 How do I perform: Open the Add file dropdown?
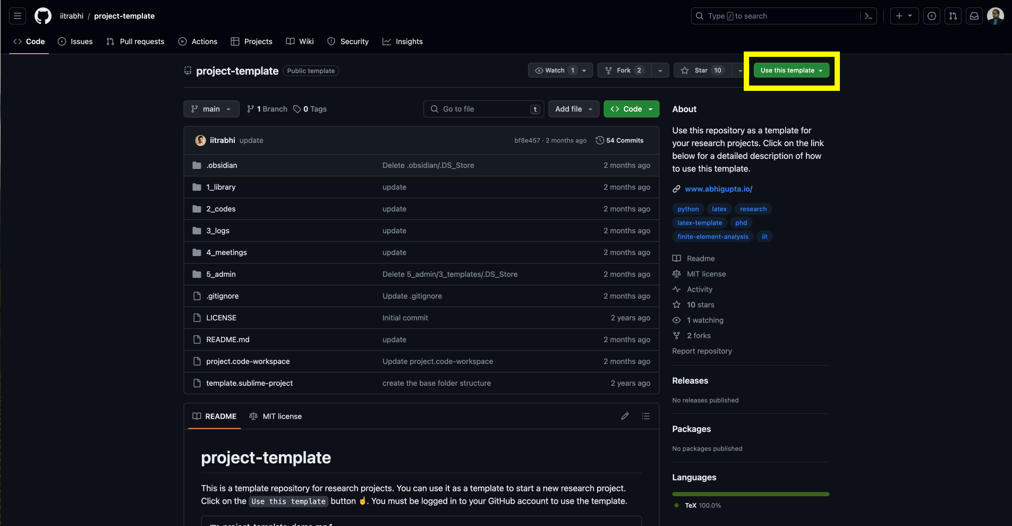(573, 109)
